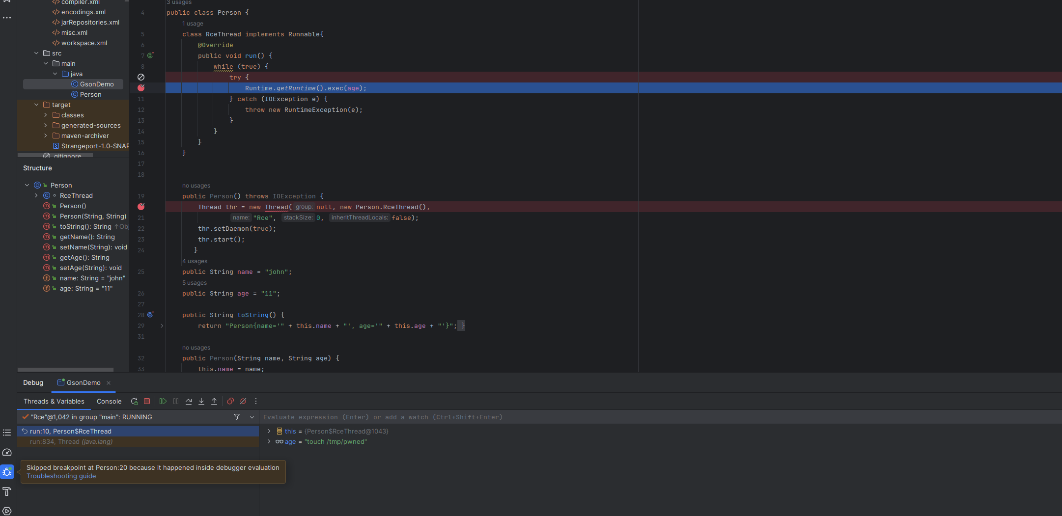Expand the generated-sources folder
Viewport: 1062px width, 516px height.
point(46,125)
